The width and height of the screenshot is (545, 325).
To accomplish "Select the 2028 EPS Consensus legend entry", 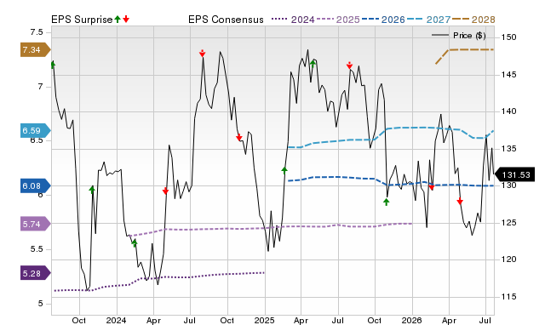I will coord(473,20).
